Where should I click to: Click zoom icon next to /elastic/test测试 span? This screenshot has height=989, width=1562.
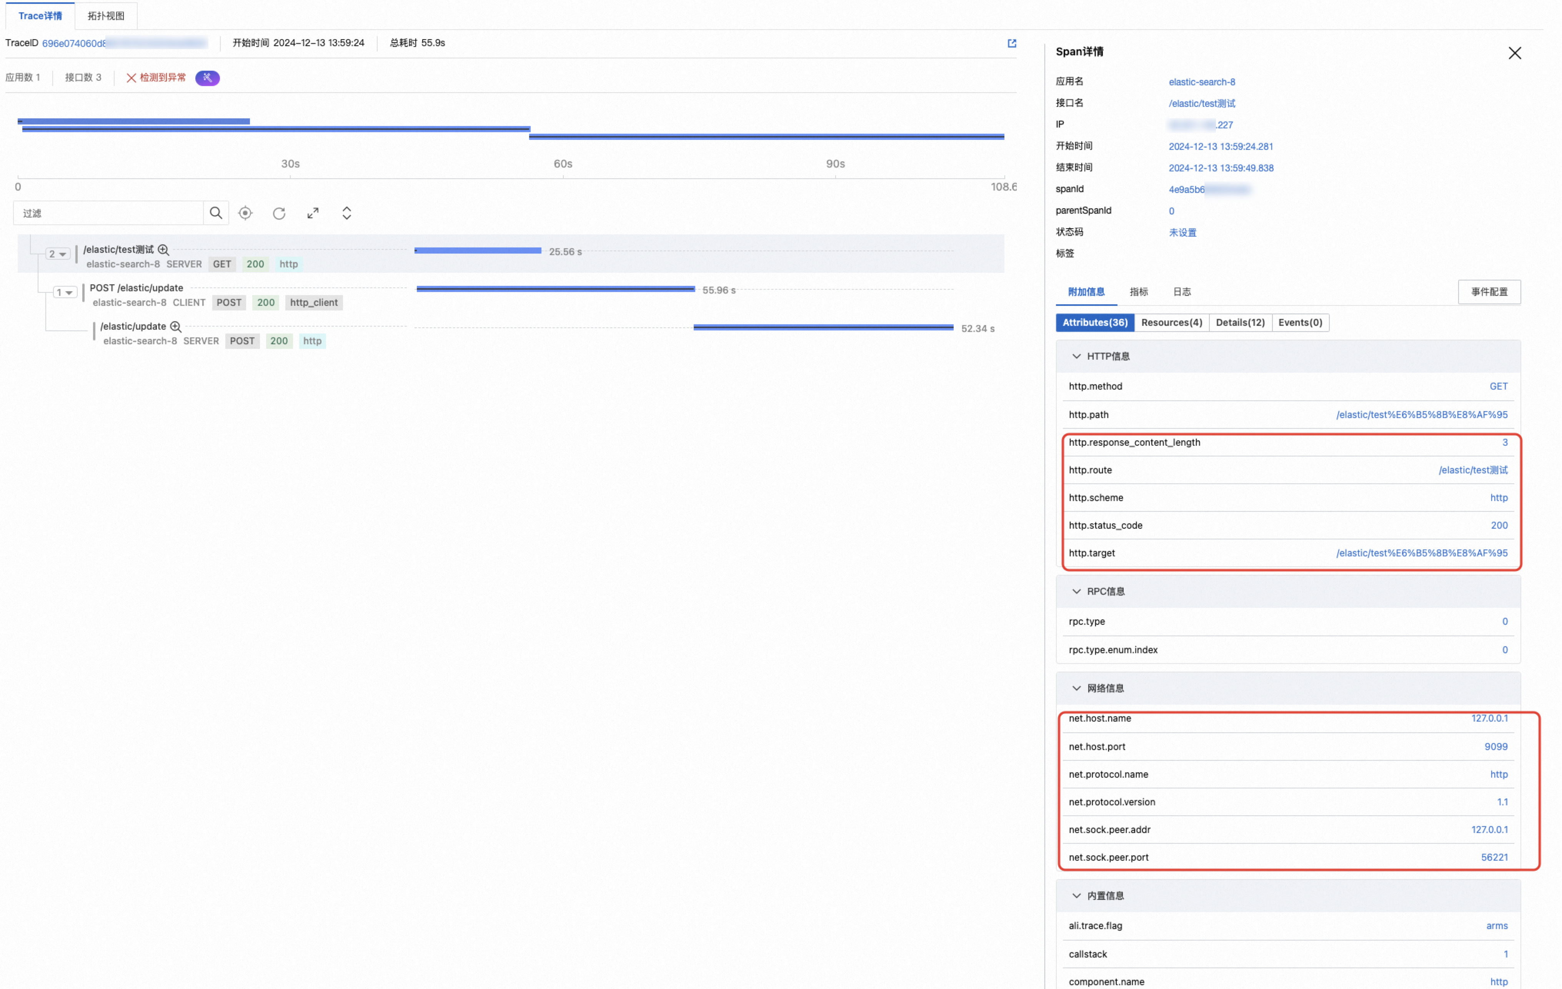pyautogui.click(x=163, y=249)
